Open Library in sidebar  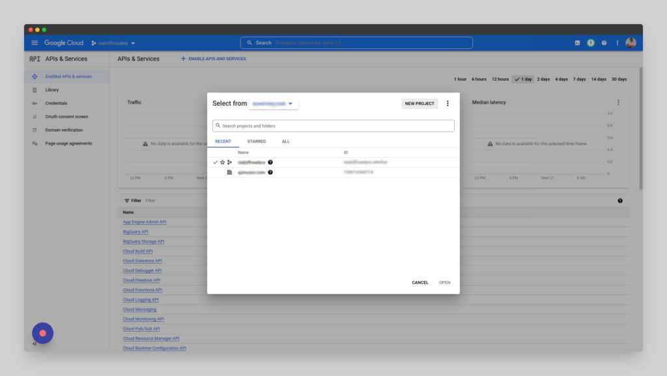[x=52, y=90]
